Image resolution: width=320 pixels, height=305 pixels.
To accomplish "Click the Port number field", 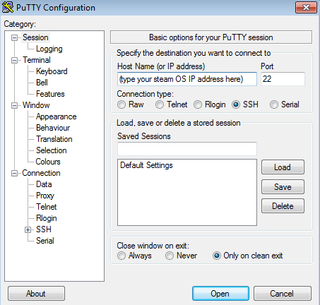I will (283, 79).
